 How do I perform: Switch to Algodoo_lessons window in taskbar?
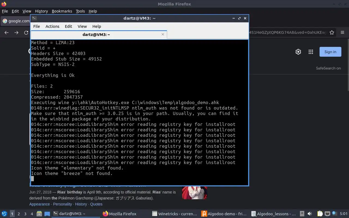[273, 214]
